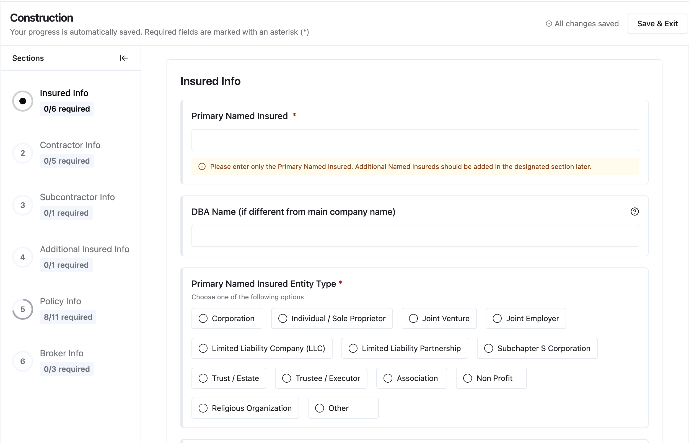
Task: Open Subcontractor Info section
Action: [77, 197]
